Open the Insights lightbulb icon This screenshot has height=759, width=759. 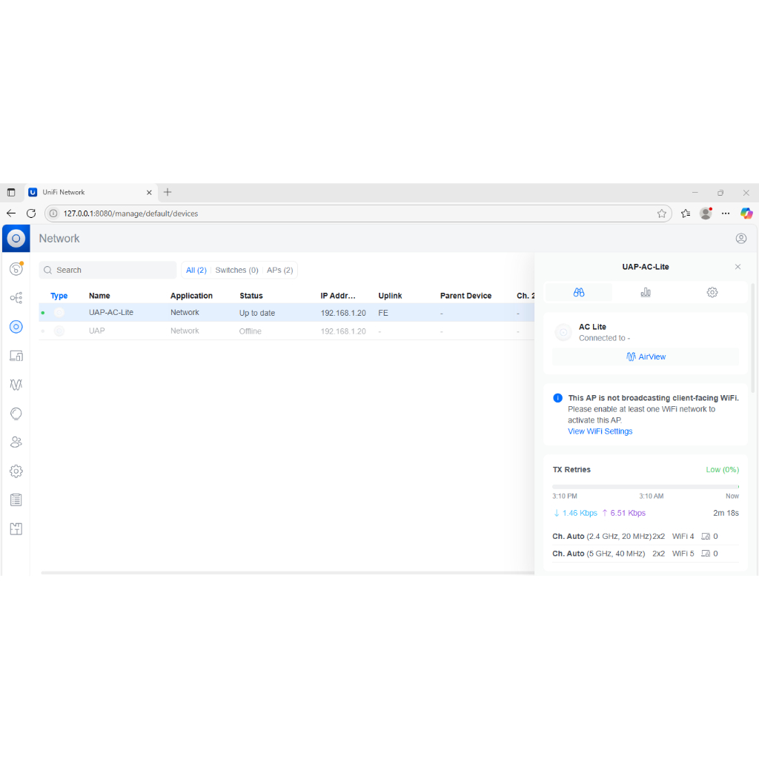pyautogui.click(x=16, y=414)
